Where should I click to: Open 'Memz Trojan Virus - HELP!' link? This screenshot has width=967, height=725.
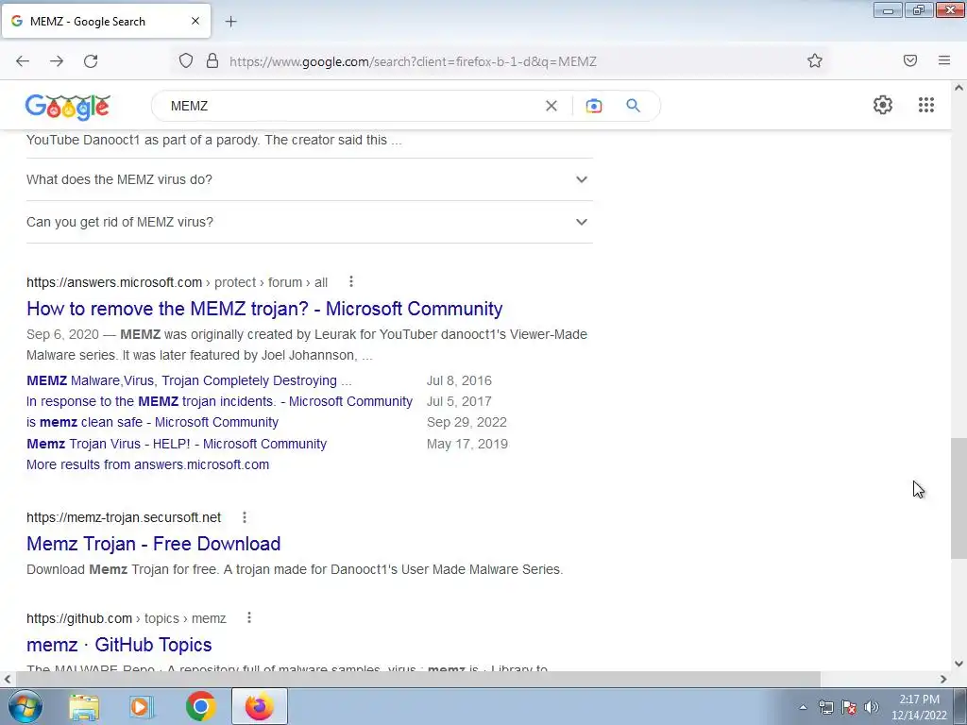click(x=177, y=444)
